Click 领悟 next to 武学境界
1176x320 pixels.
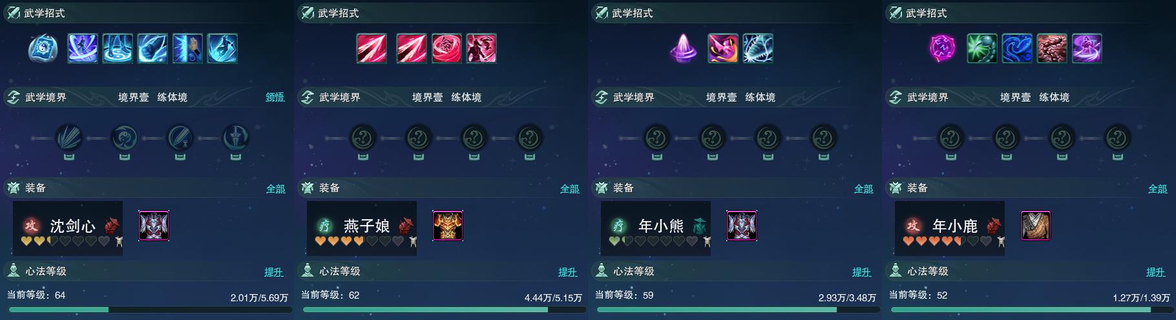(x=275, y=97)
